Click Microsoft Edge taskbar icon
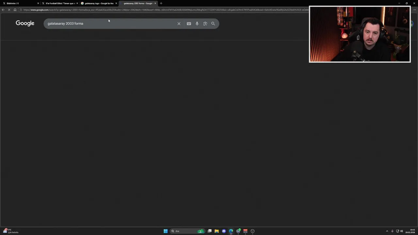418x235 pixels. (x=231, y=231)
